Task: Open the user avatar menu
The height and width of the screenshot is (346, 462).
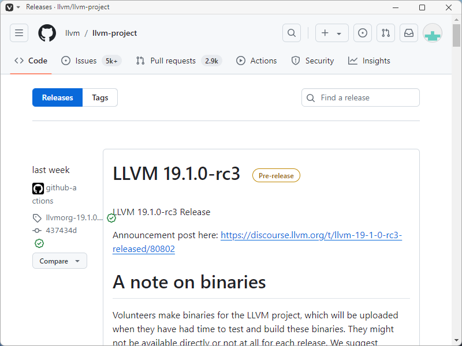Action: pos(432,33)
